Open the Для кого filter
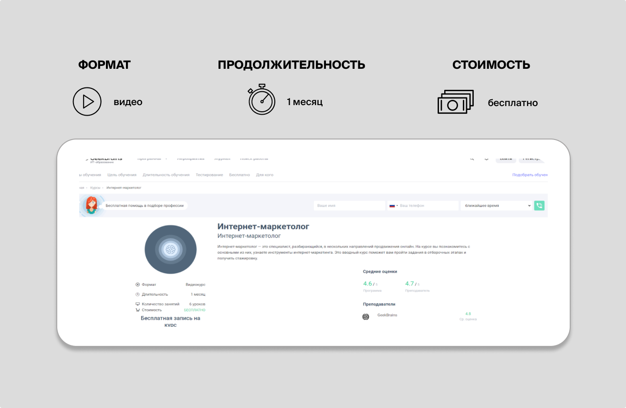 (x=265, y=175)
